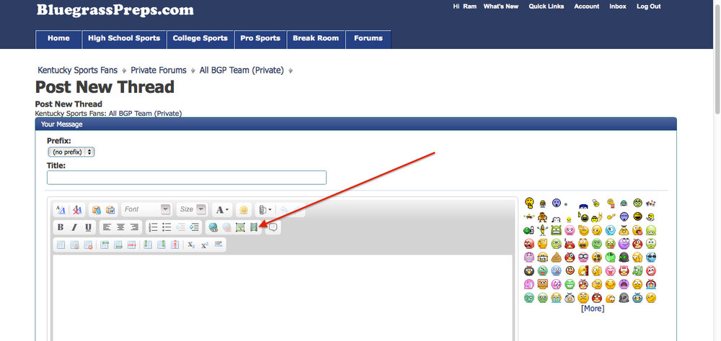Click the Insert Video filmstrip icon
The width and height of the screenshot is (721, 341).
coord(254,227)
